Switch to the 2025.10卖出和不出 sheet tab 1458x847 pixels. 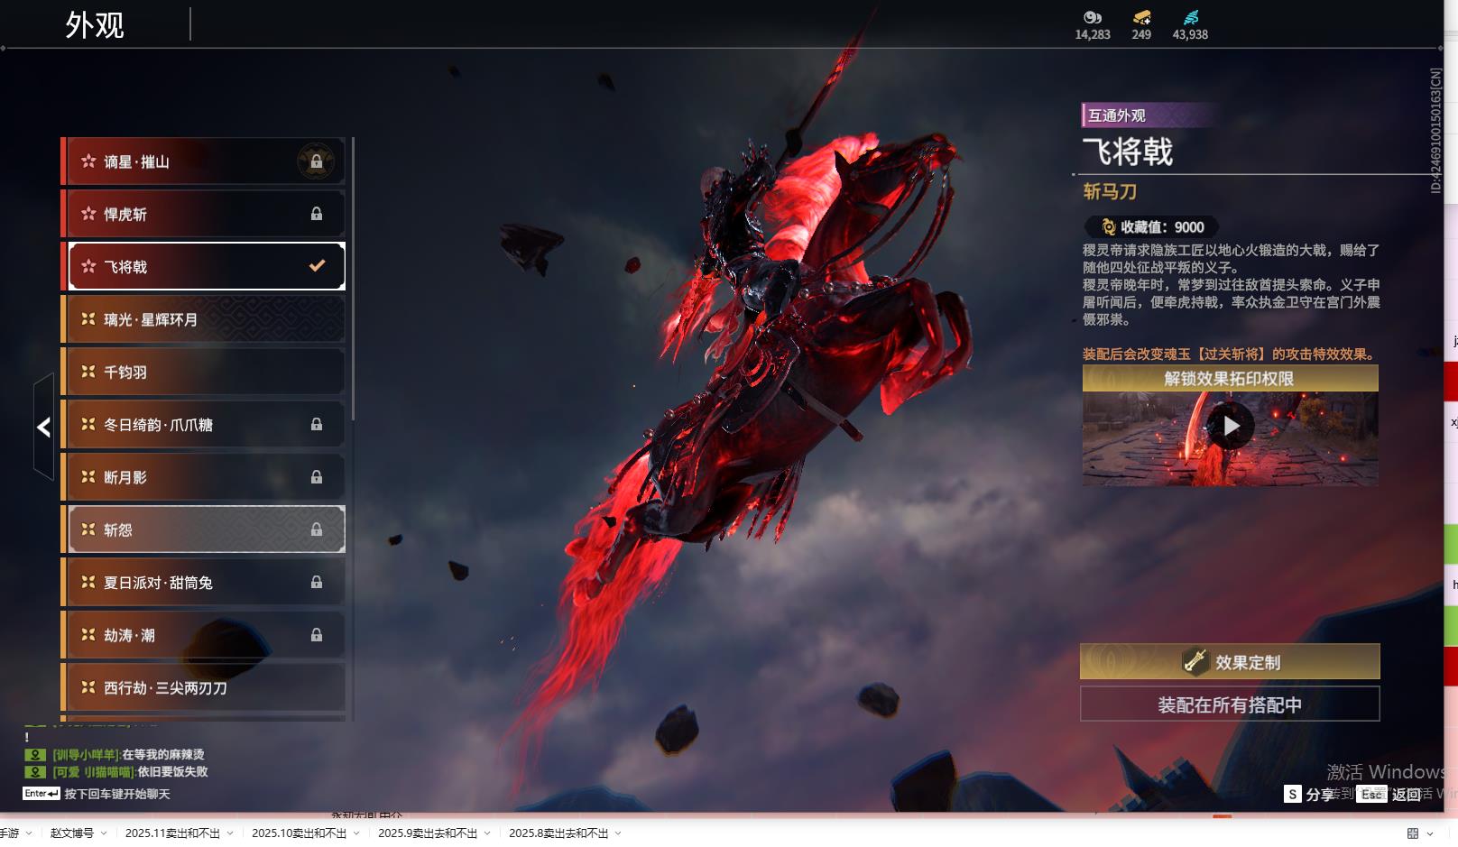click(x=299, y=833)
